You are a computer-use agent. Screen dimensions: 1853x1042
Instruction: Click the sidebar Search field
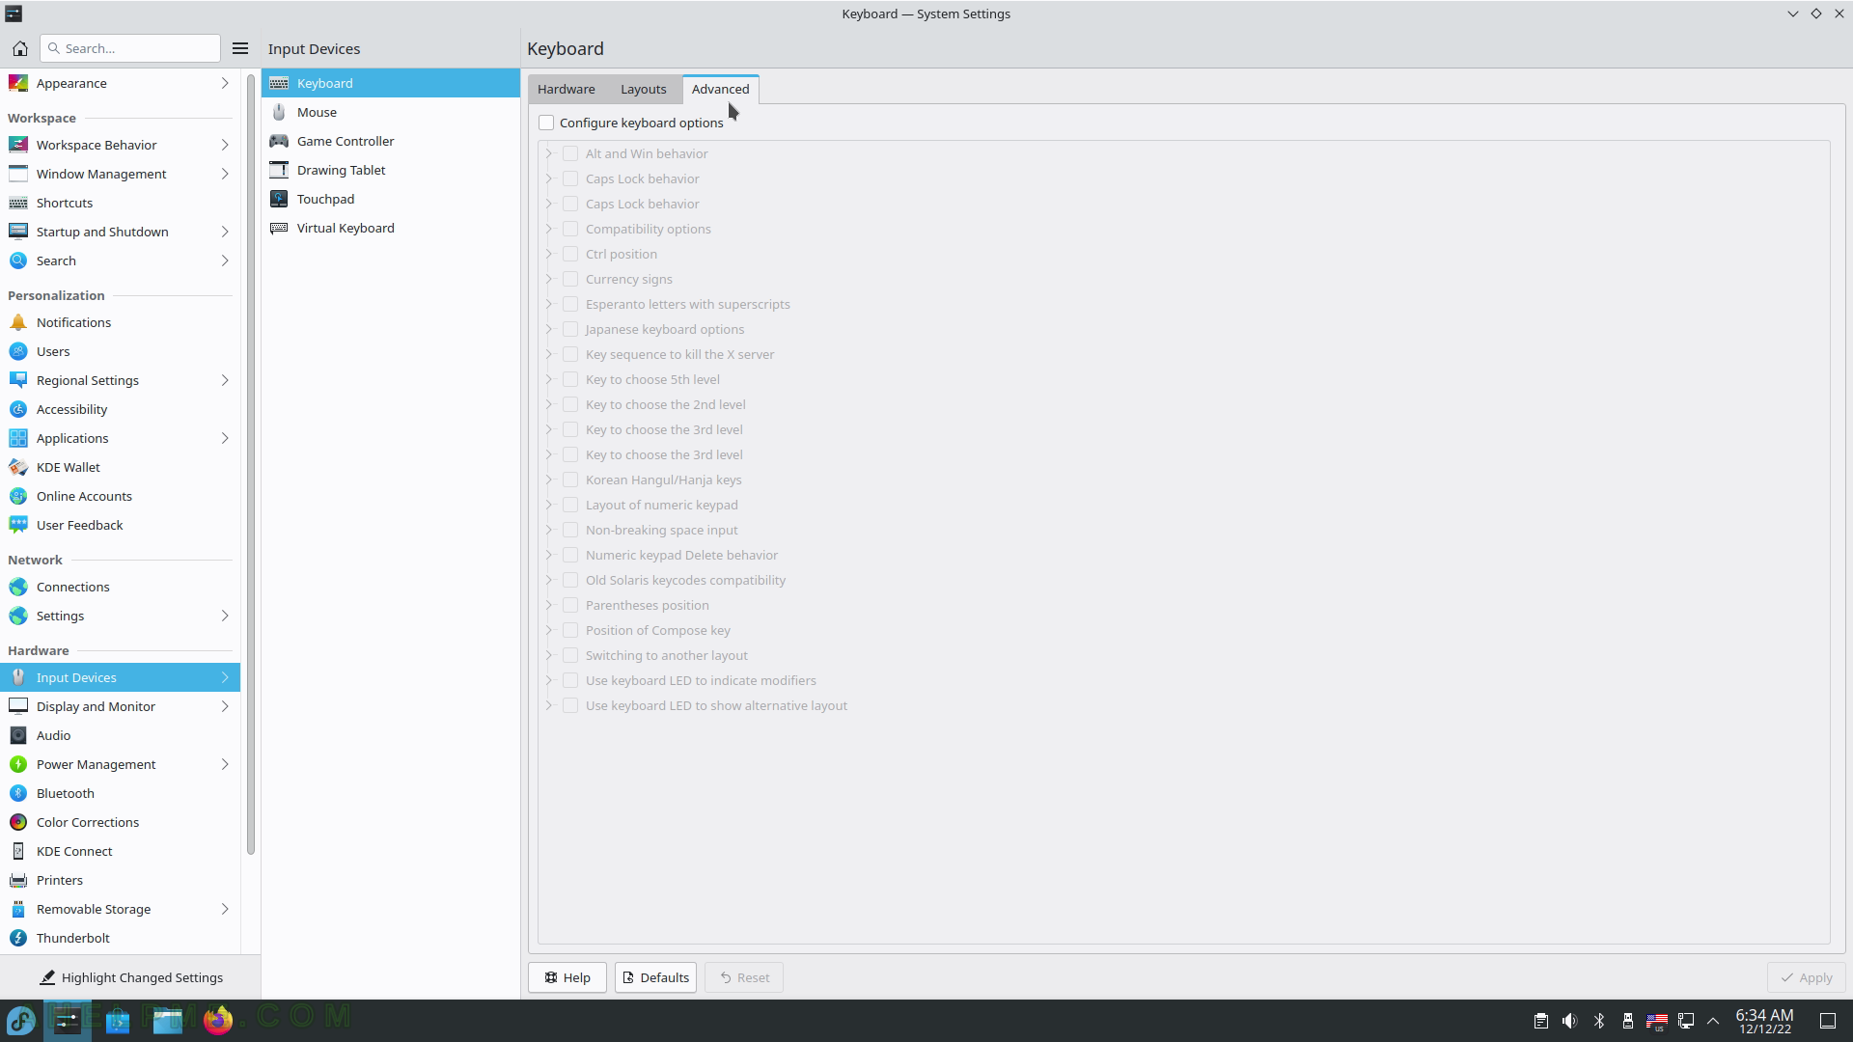click(x=130, y=48)
